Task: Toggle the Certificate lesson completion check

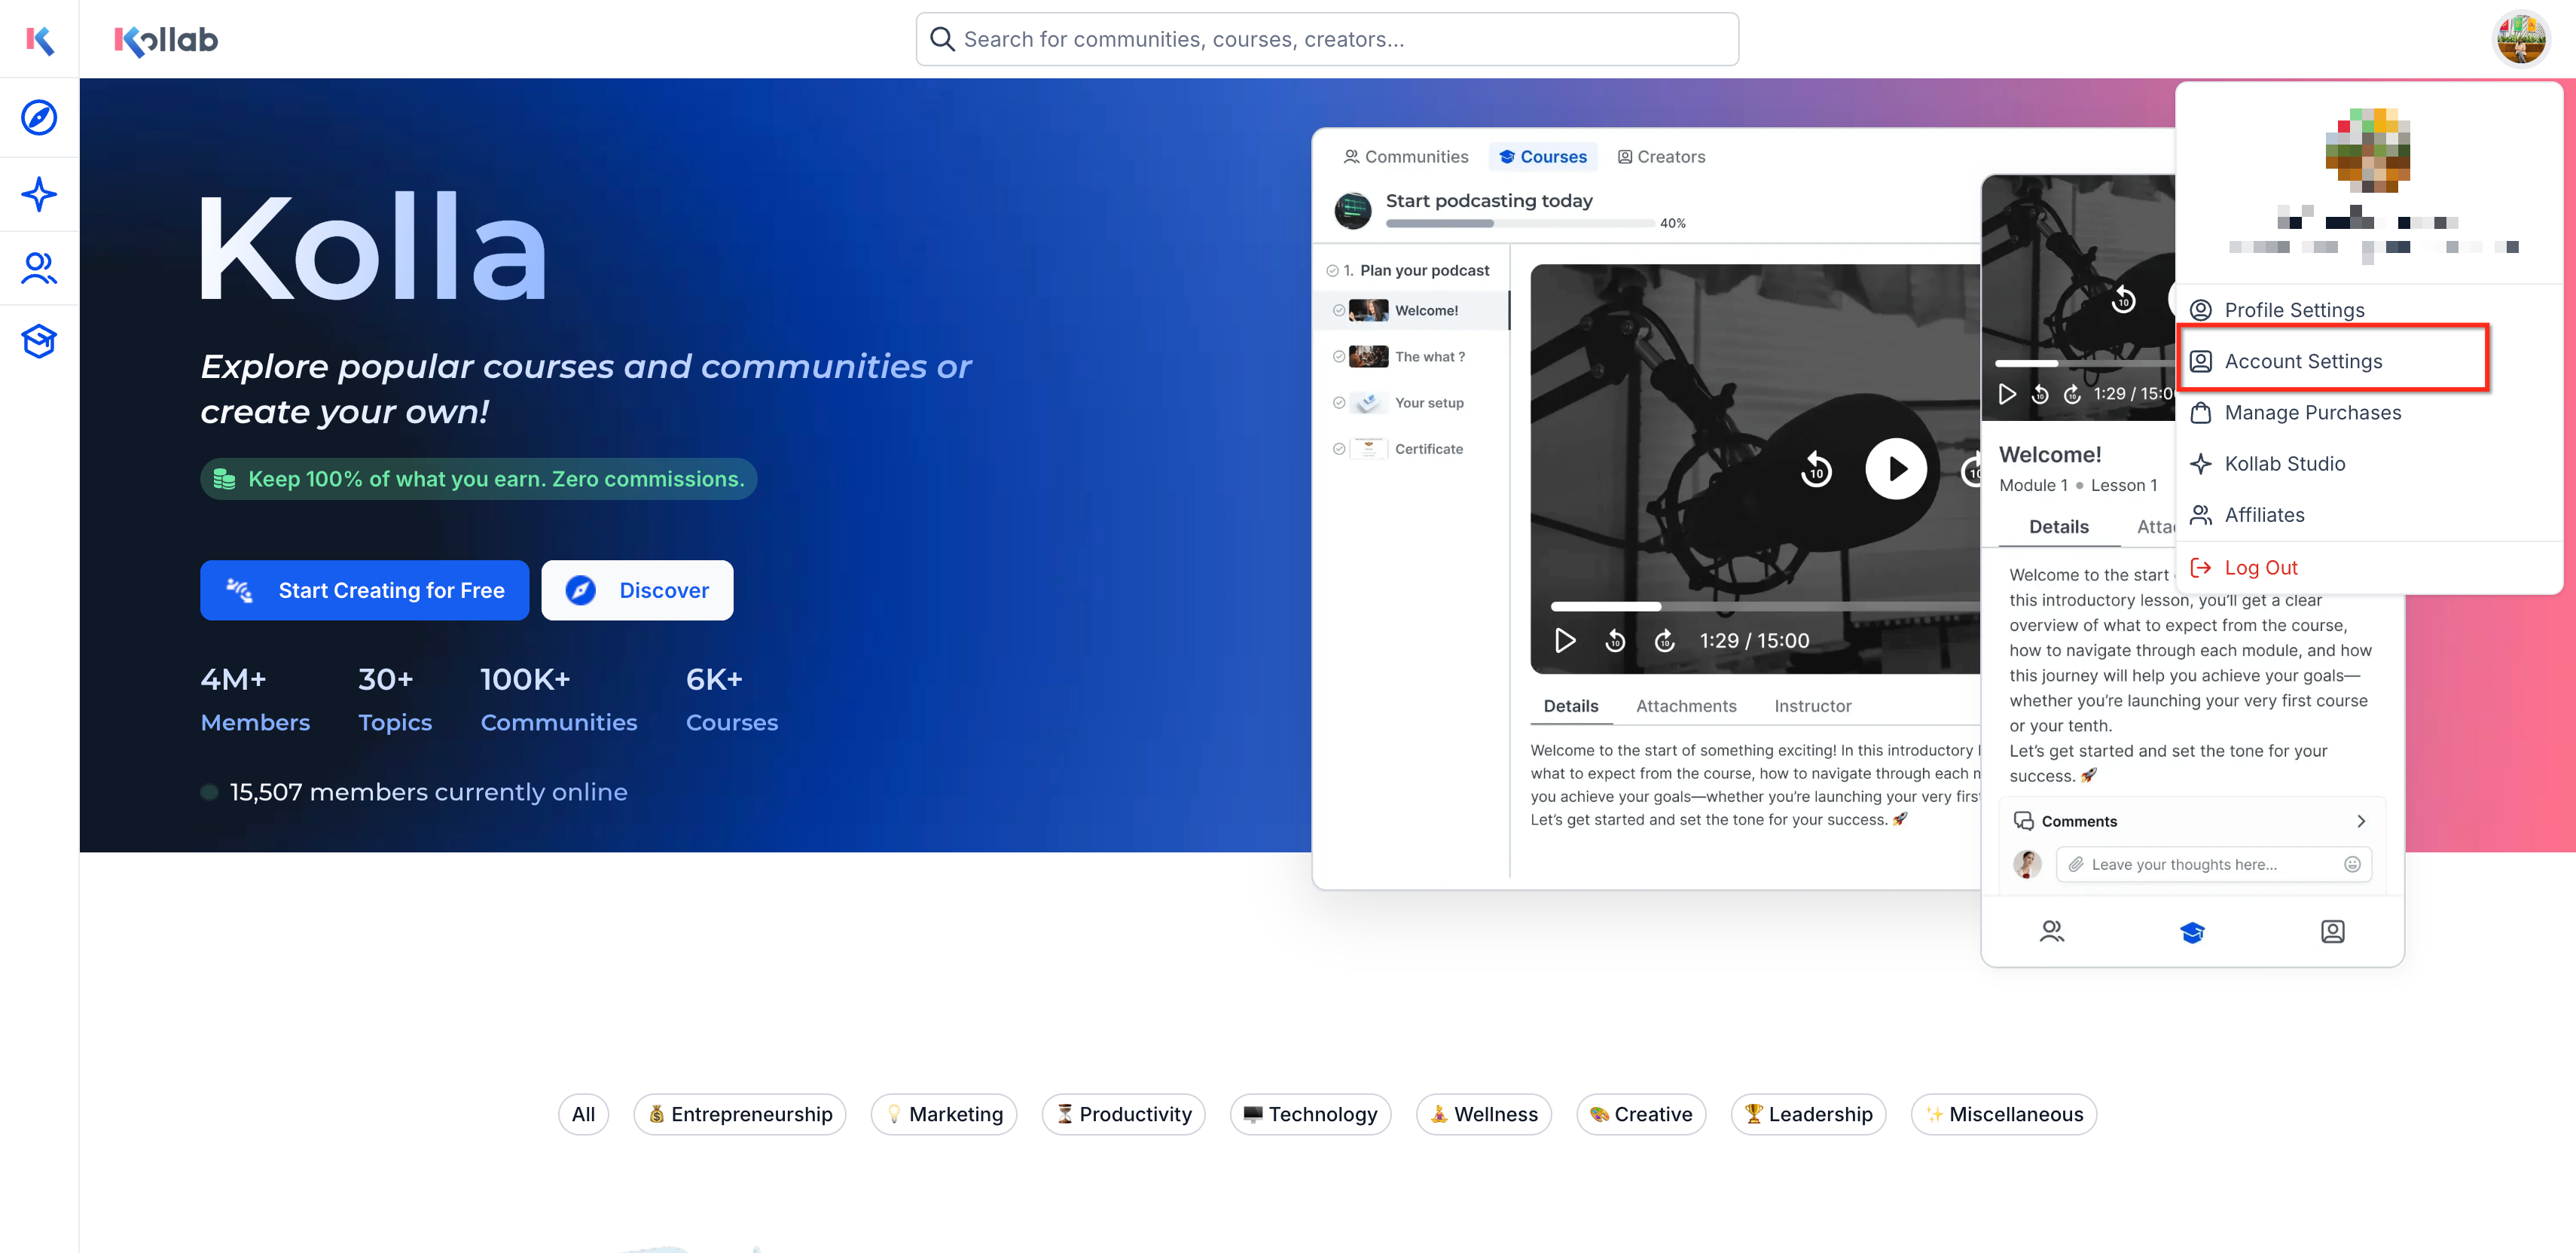Action: click(1339, 449)
